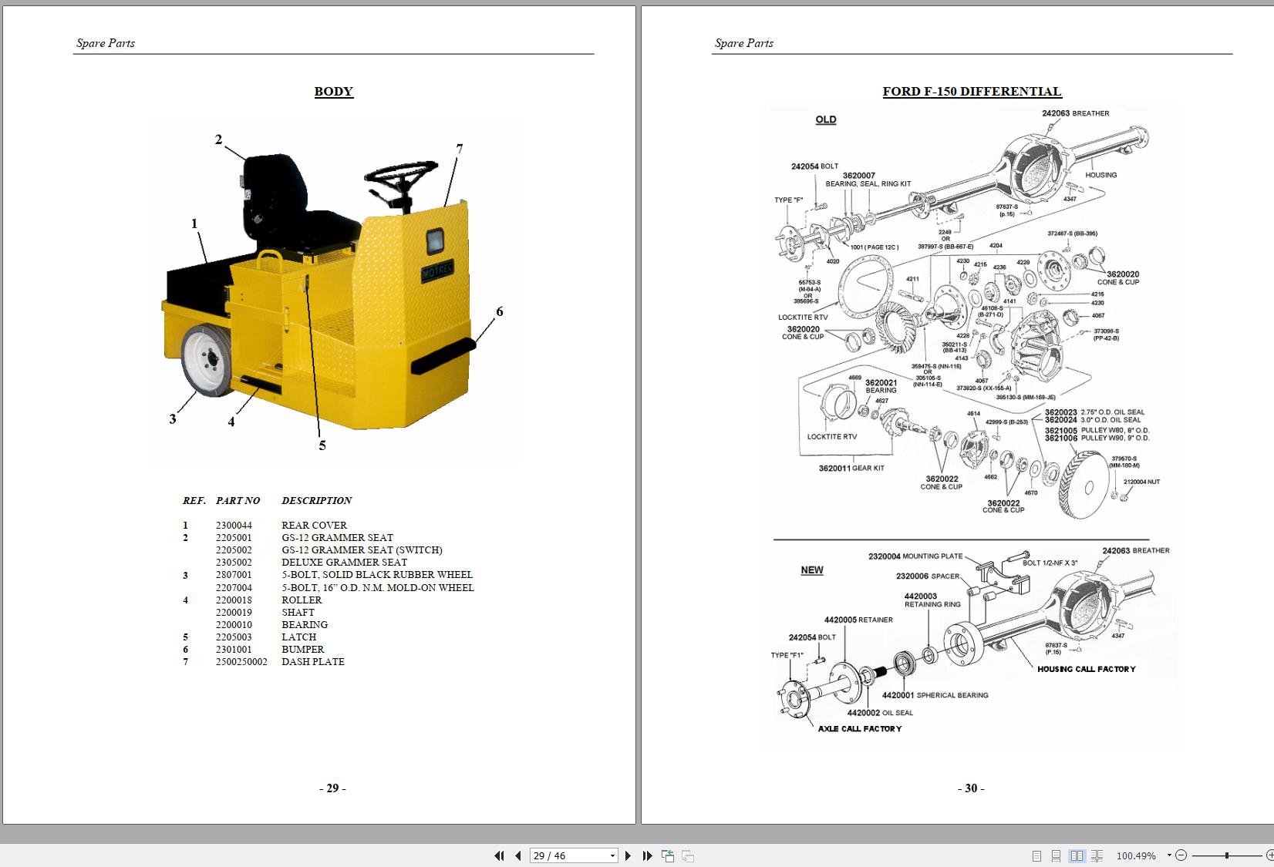The width and height of the screenshot is (1274, 867).
Task: Click 2320004 MOUNTING PLATE label
Action: click(915, 556)
